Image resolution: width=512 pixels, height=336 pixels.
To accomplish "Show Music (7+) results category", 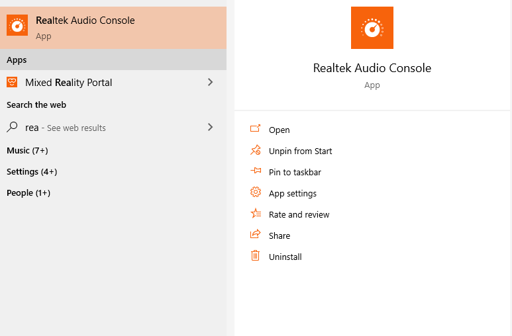I will click(27, 150).
